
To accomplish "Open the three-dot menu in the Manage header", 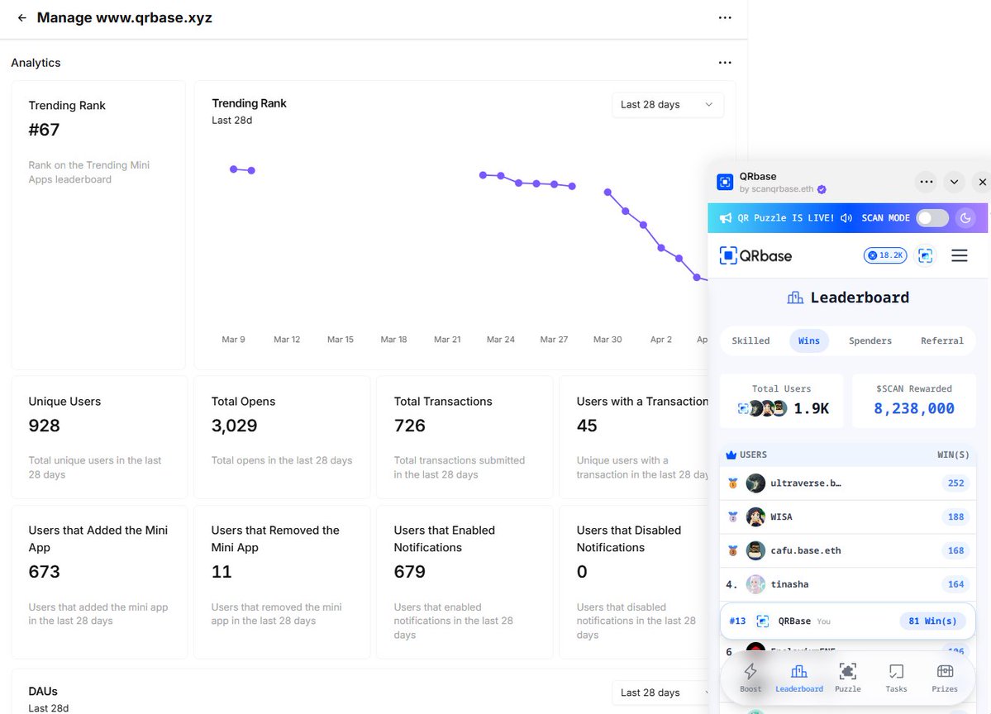I will point(725,17).
